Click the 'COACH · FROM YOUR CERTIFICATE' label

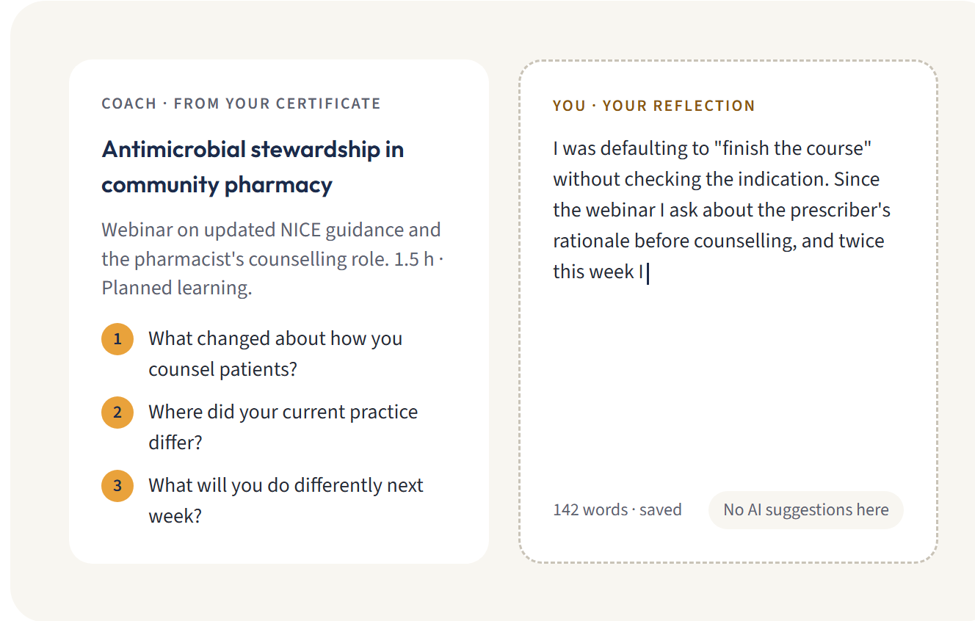coord(242,103)
